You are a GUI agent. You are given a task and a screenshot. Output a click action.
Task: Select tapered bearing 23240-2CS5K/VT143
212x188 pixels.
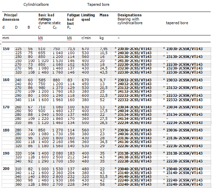pos(184,184)
